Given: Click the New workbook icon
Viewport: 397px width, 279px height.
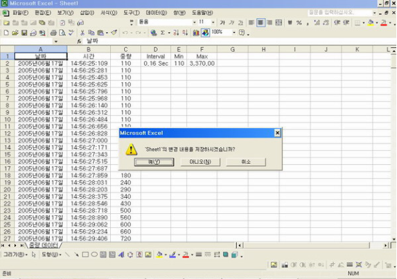Looking at the screenshot, I should point(6,33).
